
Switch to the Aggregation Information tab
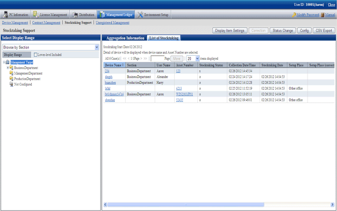coord(125,38)
